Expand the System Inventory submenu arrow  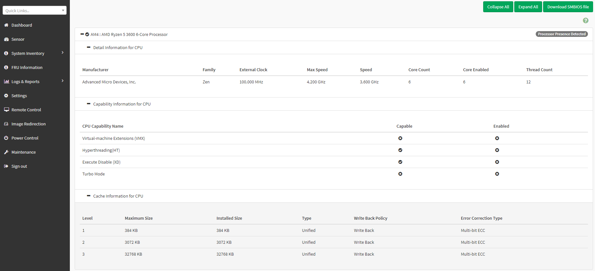62,53
